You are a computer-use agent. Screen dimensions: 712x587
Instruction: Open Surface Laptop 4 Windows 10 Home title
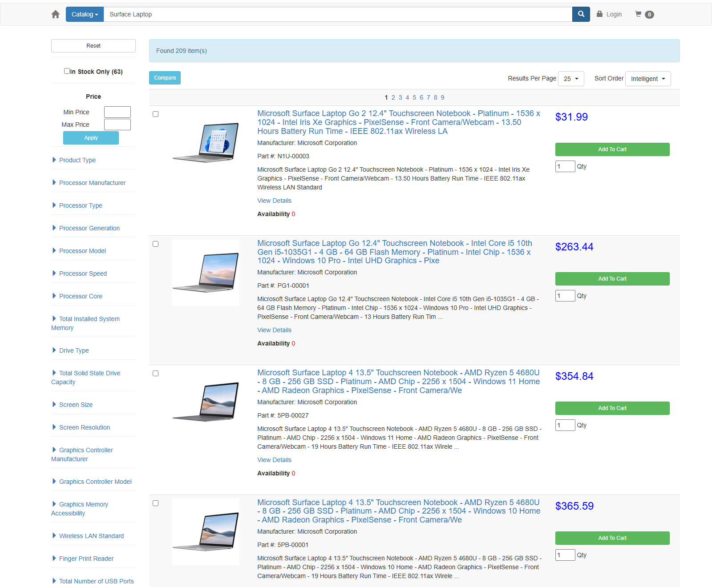tap(399, 511)
